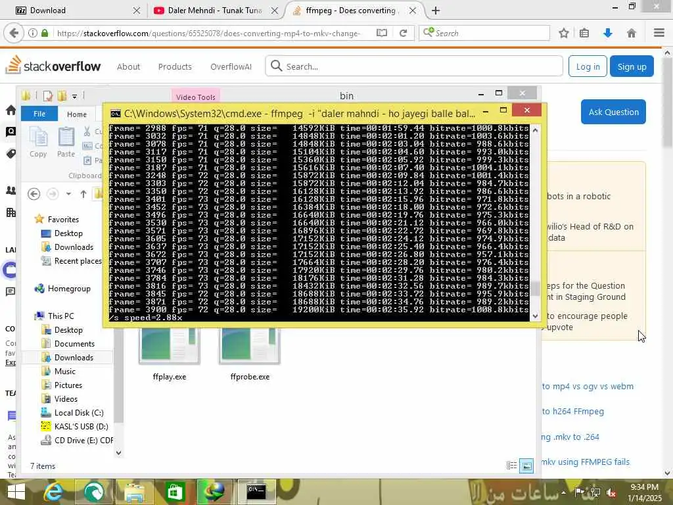
Task: Open Windows Start button
Action: click(16, 492)
